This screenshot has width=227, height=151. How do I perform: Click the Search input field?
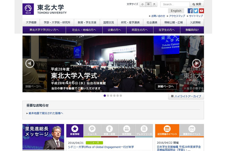175,4
